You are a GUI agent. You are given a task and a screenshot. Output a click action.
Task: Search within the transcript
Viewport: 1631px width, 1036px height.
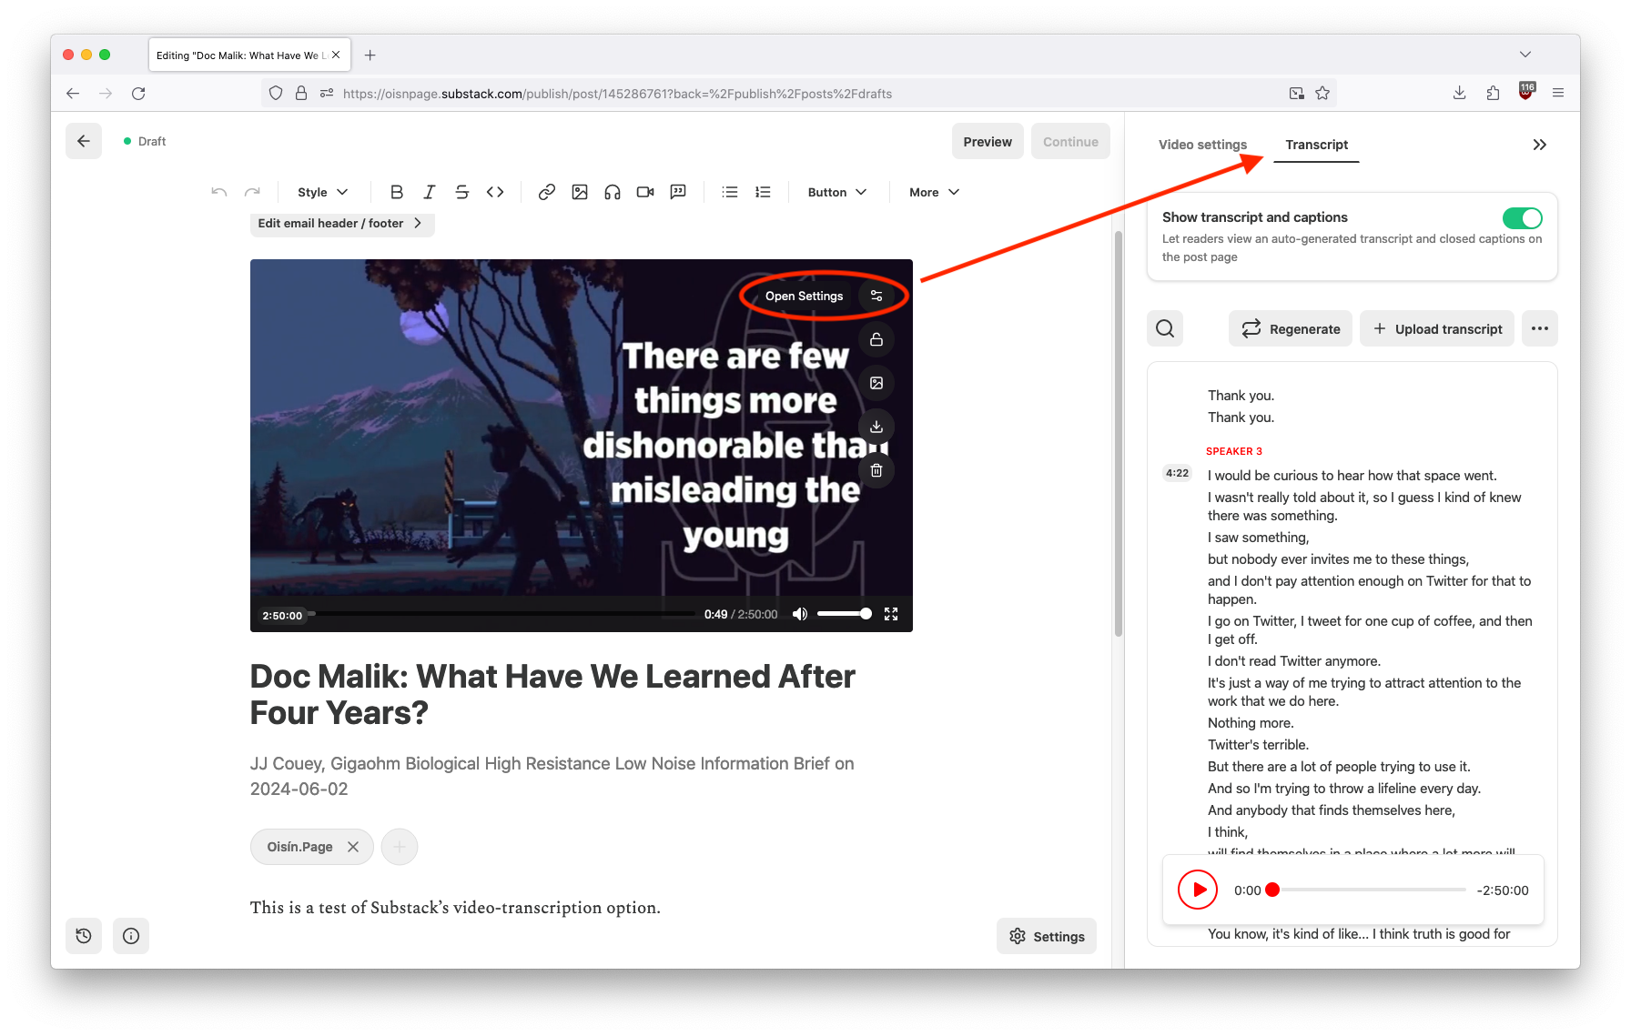(x=1165, y=328)
